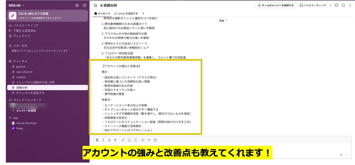Apply strikethrough formatting in composer
This screenshot has width=355, height=165.
pyautogui.click(x=116, y=140)
